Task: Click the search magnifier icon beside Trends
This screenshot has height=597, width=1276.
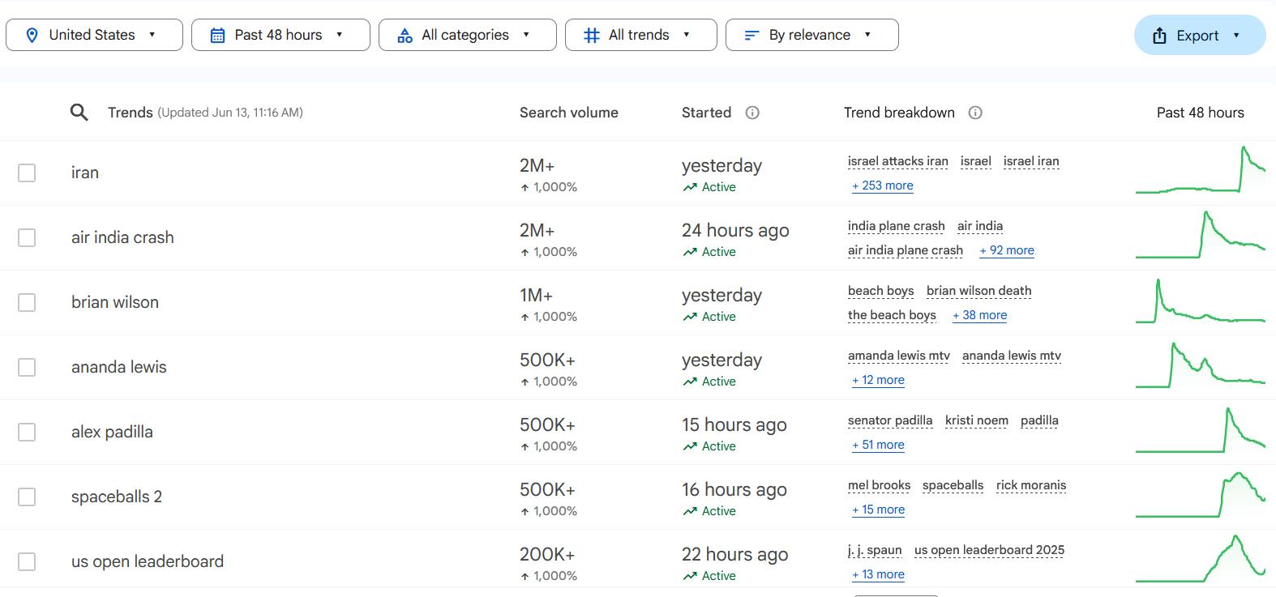Action: [x=79, y=113]
